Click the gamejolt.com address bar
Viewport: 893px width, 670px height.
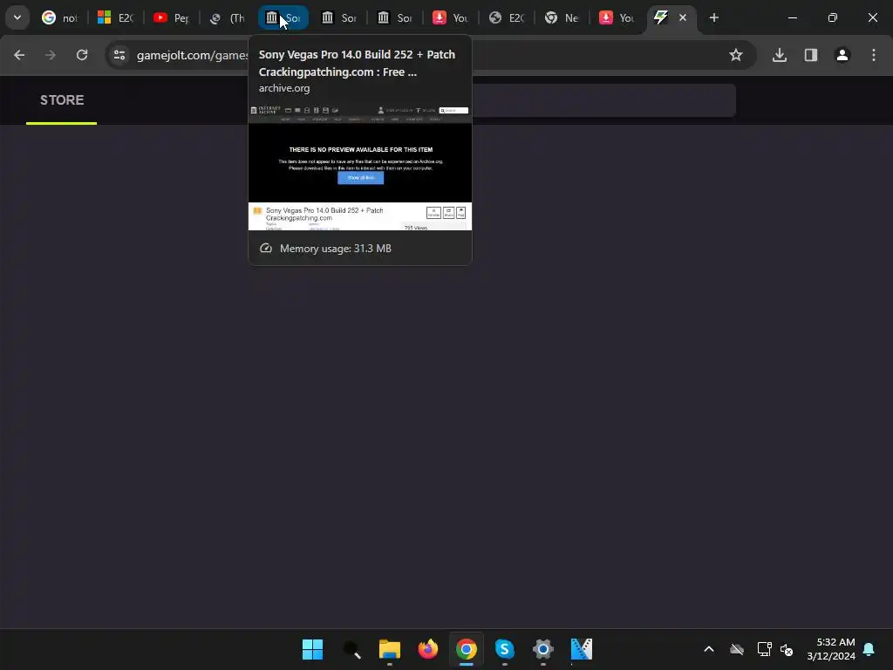(431, 55)
